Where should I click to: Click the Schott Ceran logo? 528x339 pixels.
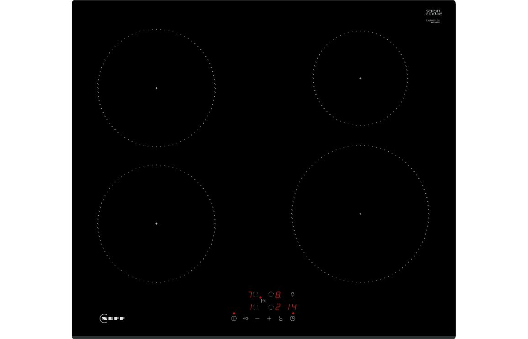point(433,12)
